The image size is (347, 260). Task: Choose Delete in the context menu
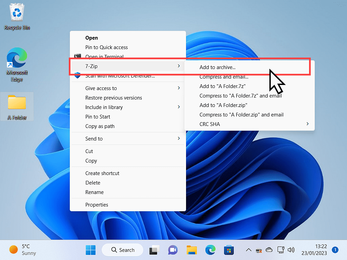(x=128, y=182)
